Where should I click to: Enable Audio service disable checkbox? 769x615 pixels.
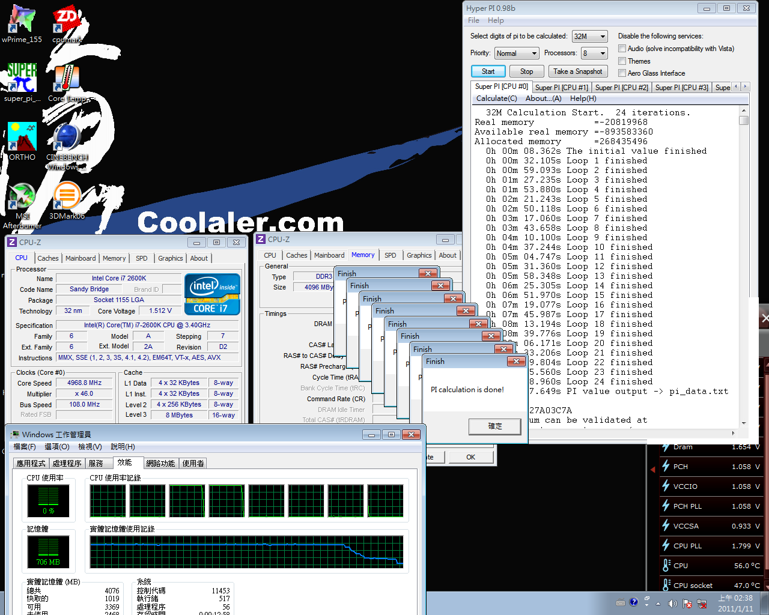point(622,49)
